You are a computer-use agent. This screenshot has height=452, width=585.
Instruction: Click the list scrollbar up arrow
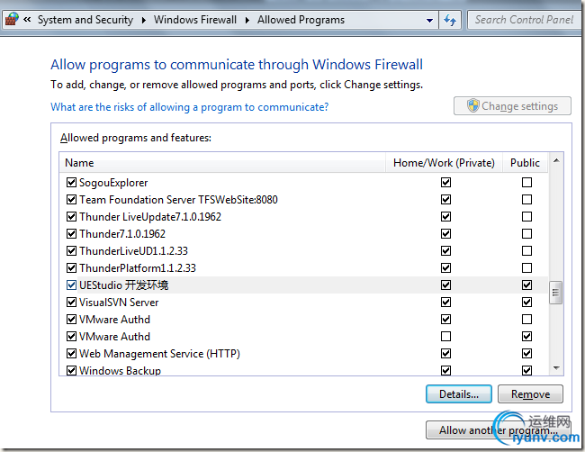556,160
